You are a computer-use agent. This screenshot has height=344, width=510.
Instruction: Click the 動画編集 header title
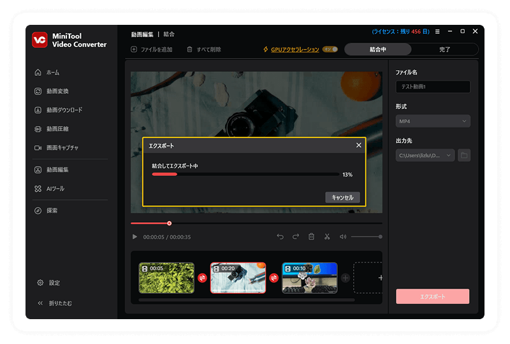[x=142, y=34]
